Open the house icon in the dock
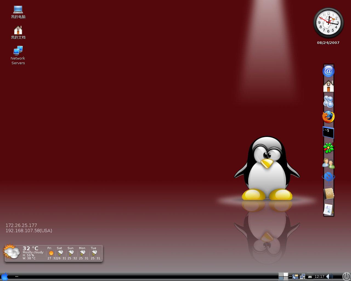The image size is (351, 281). [329, 86]
